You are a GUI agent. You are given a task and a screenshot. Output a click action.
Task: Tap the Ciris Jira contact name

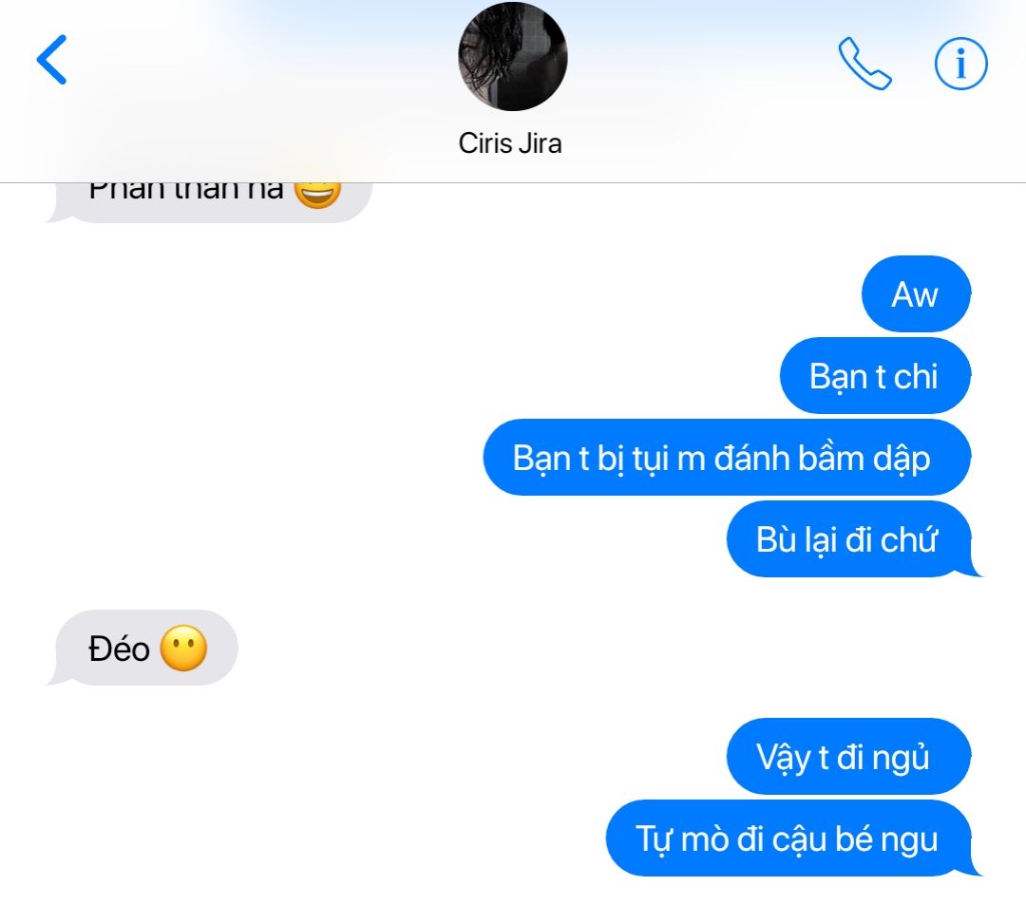(510, 143)
